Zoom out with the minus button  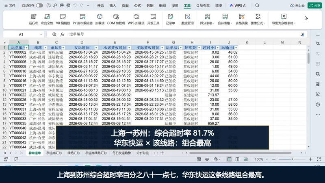273,159
